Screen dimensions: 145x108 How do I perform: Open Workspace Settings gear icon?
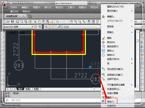pyautogui.click(x=36, y=27)
